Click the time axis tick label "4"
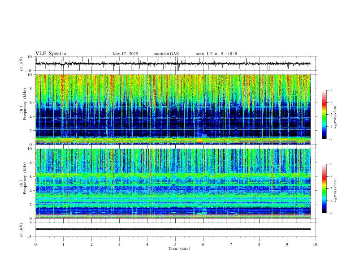This screenshot has height=274, width=355. [147, 244]
